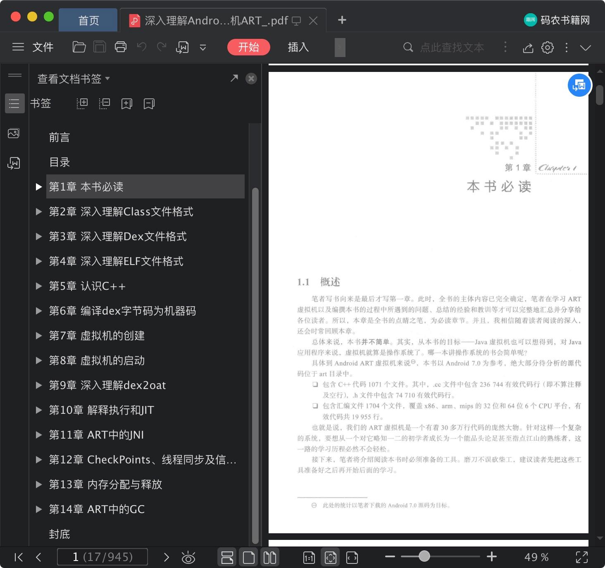
Task: Go to the next page arrow
Action: tap(167, 557)
